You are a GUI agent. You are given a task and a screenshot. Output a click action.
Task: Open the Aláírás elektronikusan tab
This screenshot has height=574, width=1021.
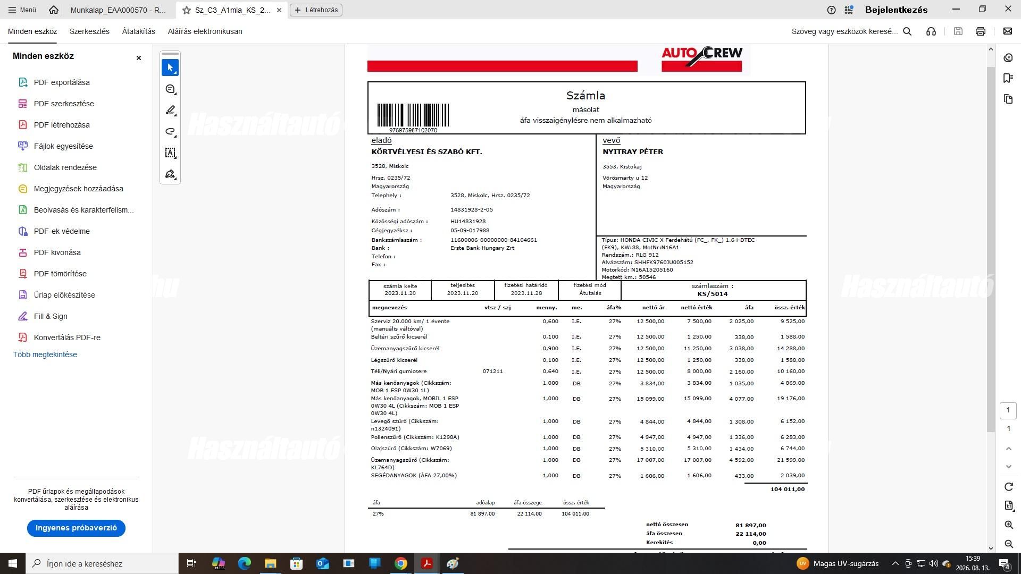tap(205, 31)
